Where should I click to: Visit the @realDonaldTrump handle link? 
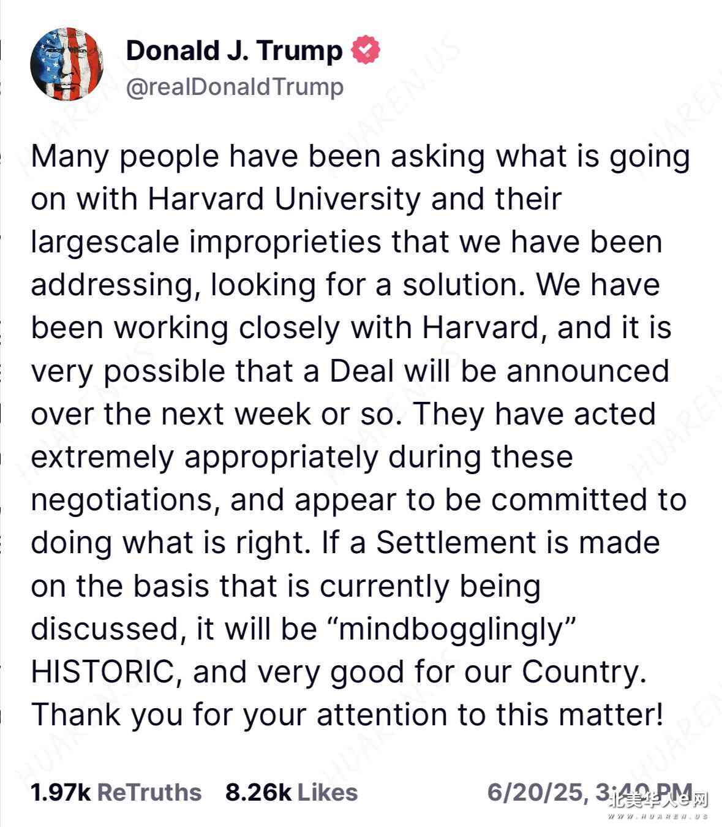point(235,87)
